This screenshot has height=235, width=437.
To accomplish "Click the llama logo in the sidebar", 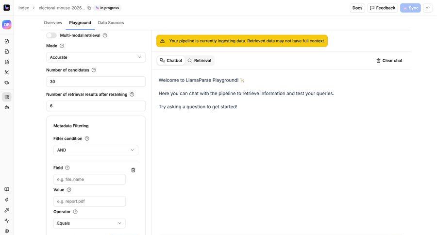I will point(7,8).
